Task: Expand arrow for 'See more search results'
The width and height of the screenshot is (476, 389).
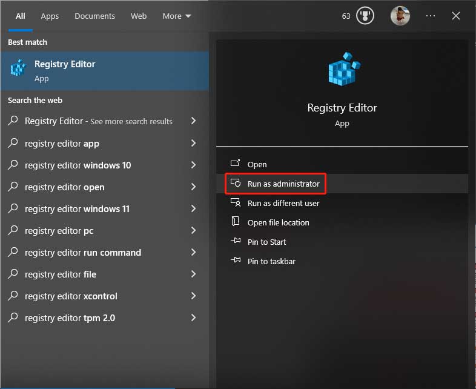Action: pos(193,121)
